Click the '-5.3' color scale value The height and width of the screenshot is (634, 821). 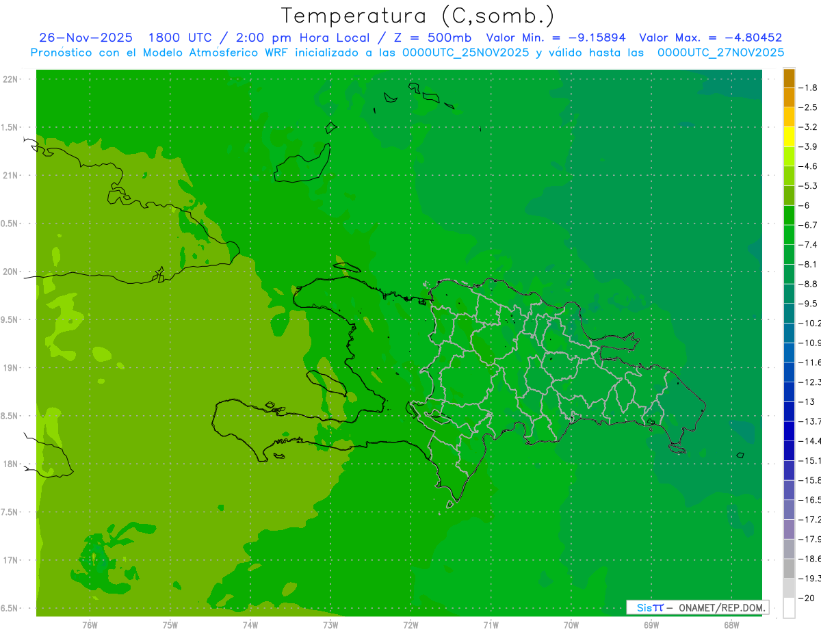tap(809, 185)
